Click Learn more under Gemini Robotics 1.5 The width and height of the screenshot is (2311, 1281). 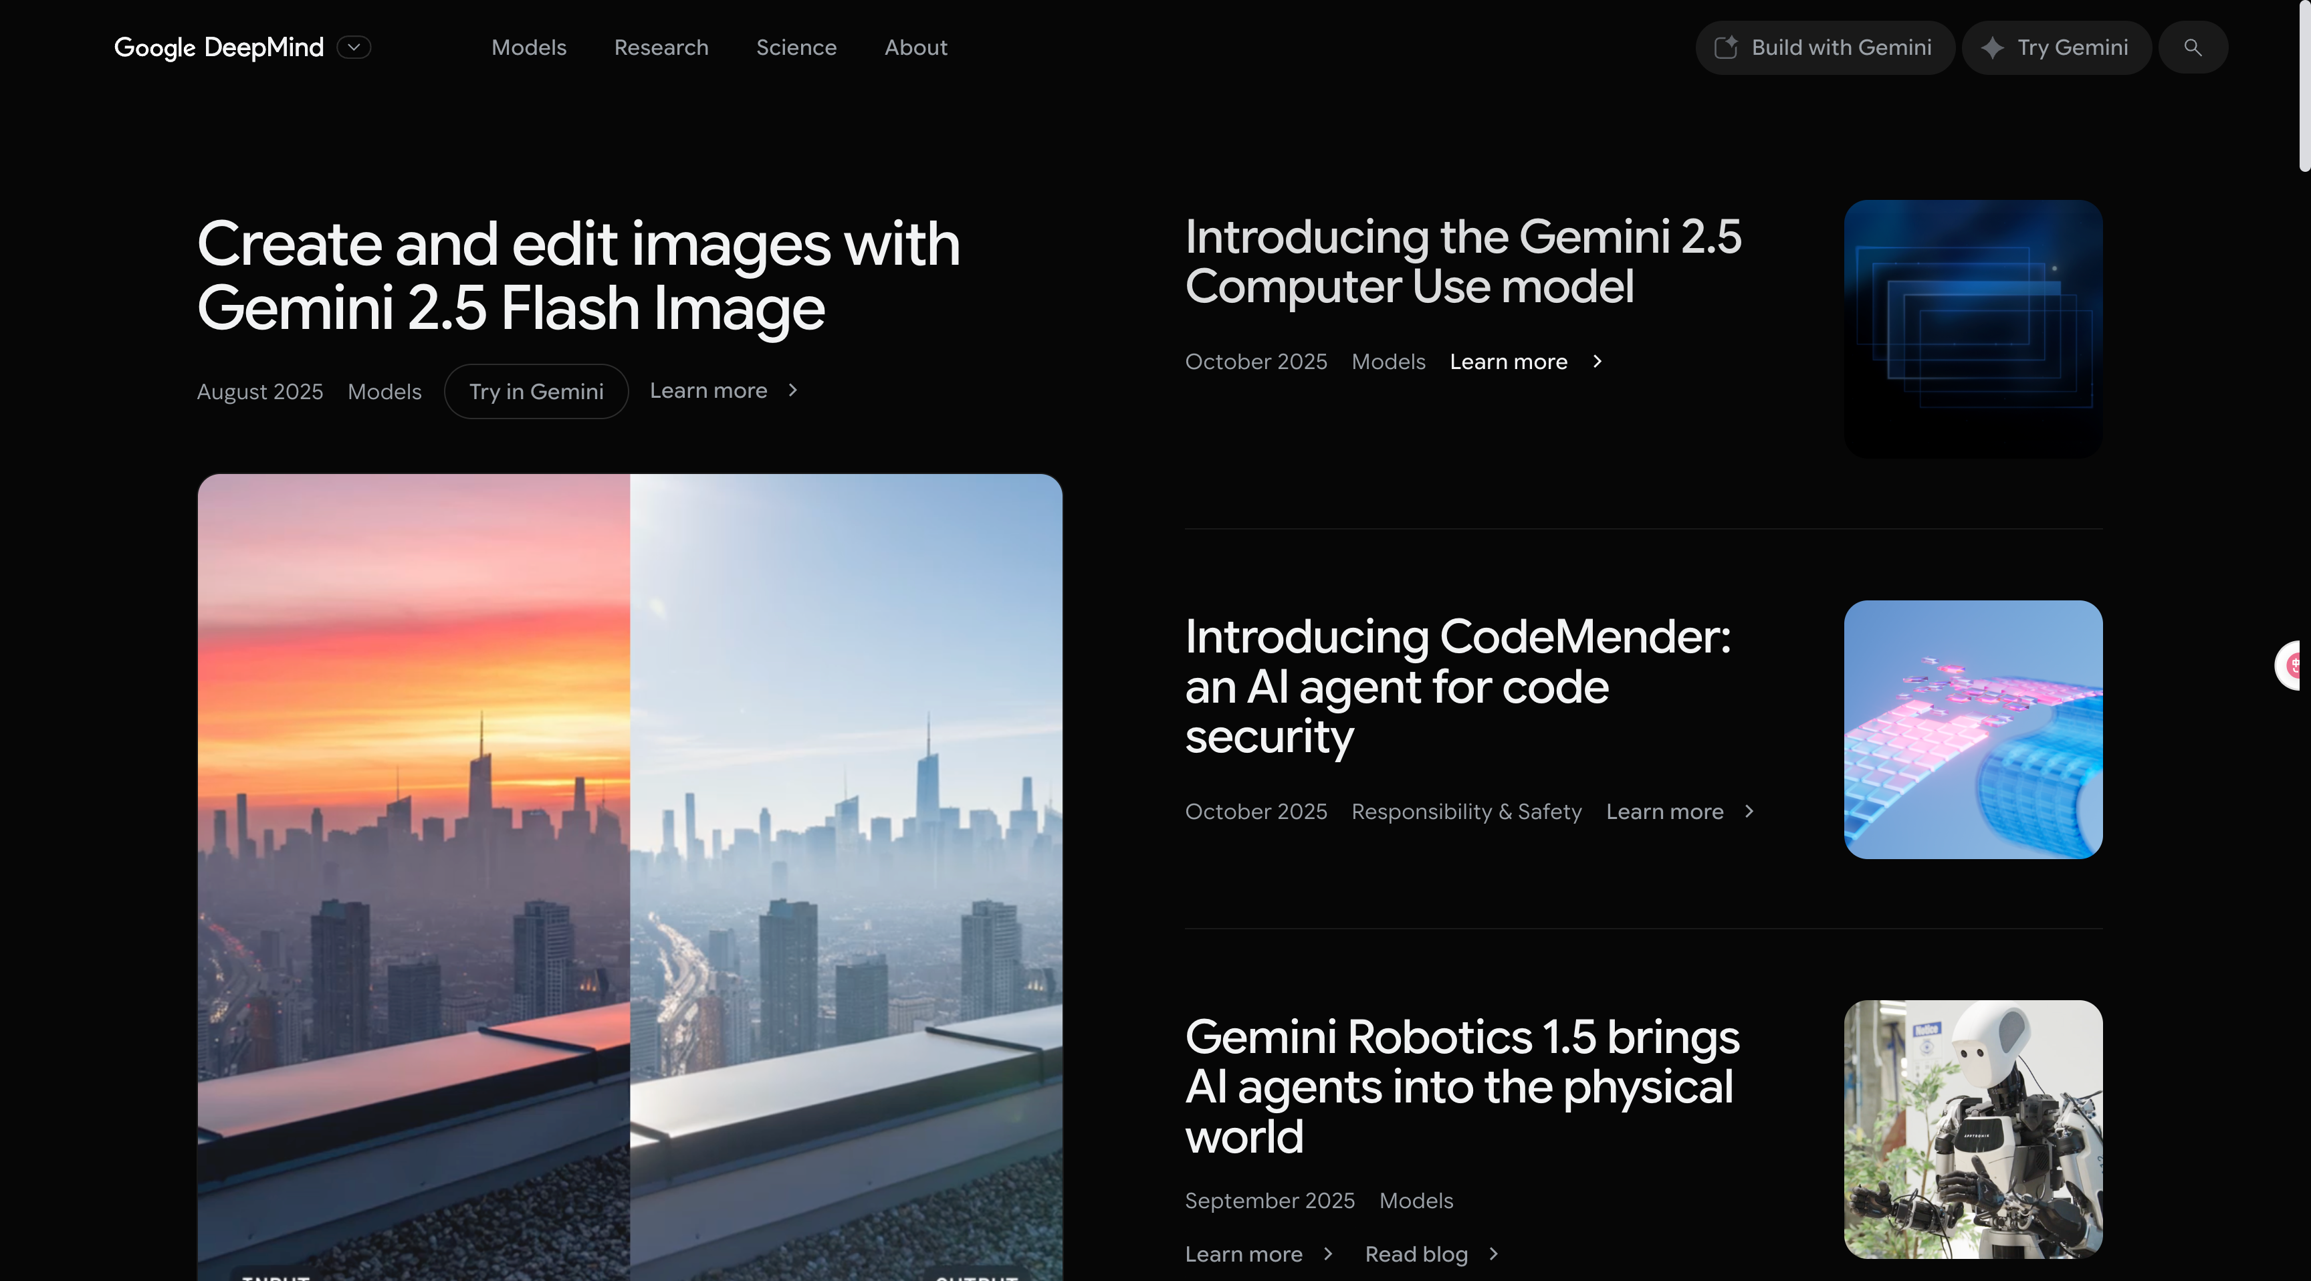point(1243,1254)
